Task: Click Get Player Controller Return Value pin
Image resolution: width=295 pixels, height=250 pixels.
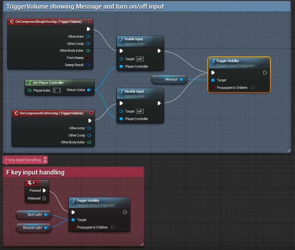Action: click(x=89, y=90)
